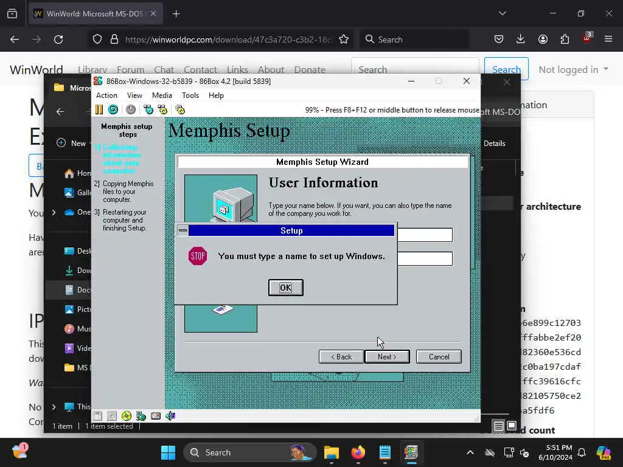Click the CD-ROM disc status bar icon
The image size is (623, 467).
tap(127, 416)
